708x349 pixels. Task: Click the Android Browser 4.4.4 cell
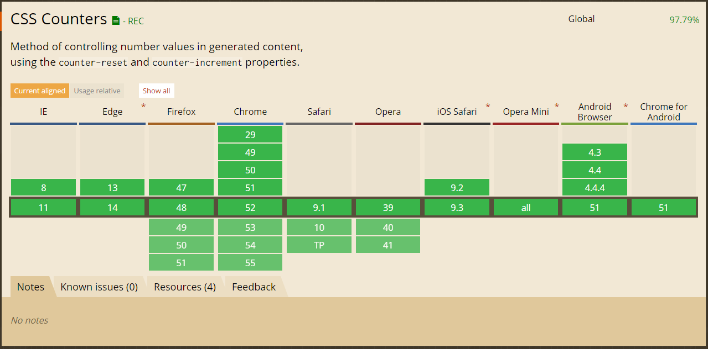pyautogui.click(x=595, y=188)
